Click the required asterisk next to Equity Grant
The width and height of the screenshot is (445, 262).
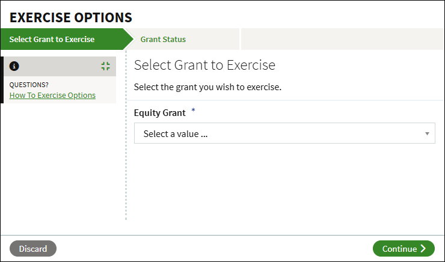[194, 111]
